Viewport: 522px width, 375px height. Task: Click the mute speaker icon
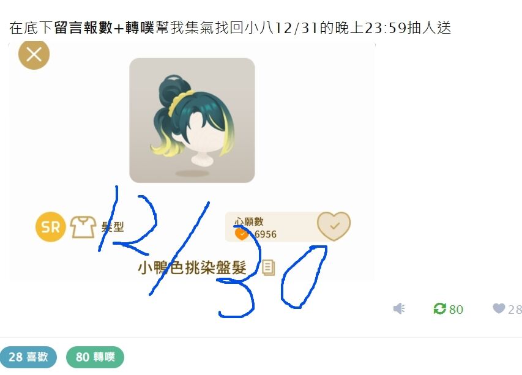[399, 308]
